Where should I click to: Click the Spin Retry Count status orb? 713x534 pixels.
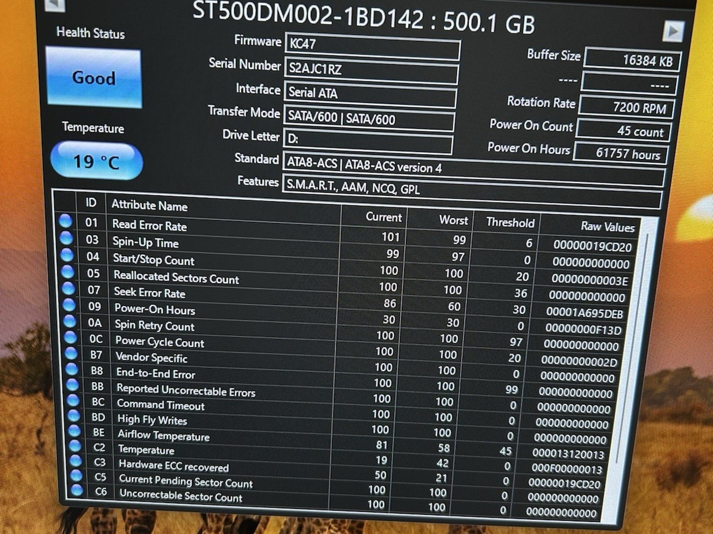(70, 321)
